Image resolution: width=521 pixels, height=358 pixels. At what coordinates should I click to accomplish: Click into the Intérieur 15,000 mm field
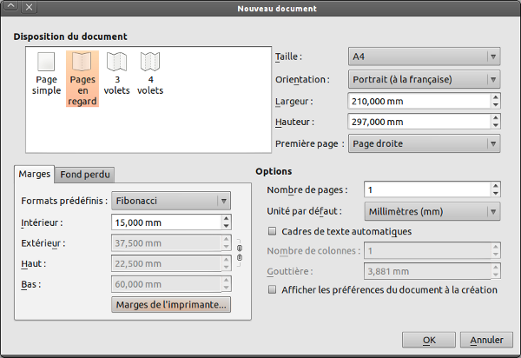click(x=167, y=222)
